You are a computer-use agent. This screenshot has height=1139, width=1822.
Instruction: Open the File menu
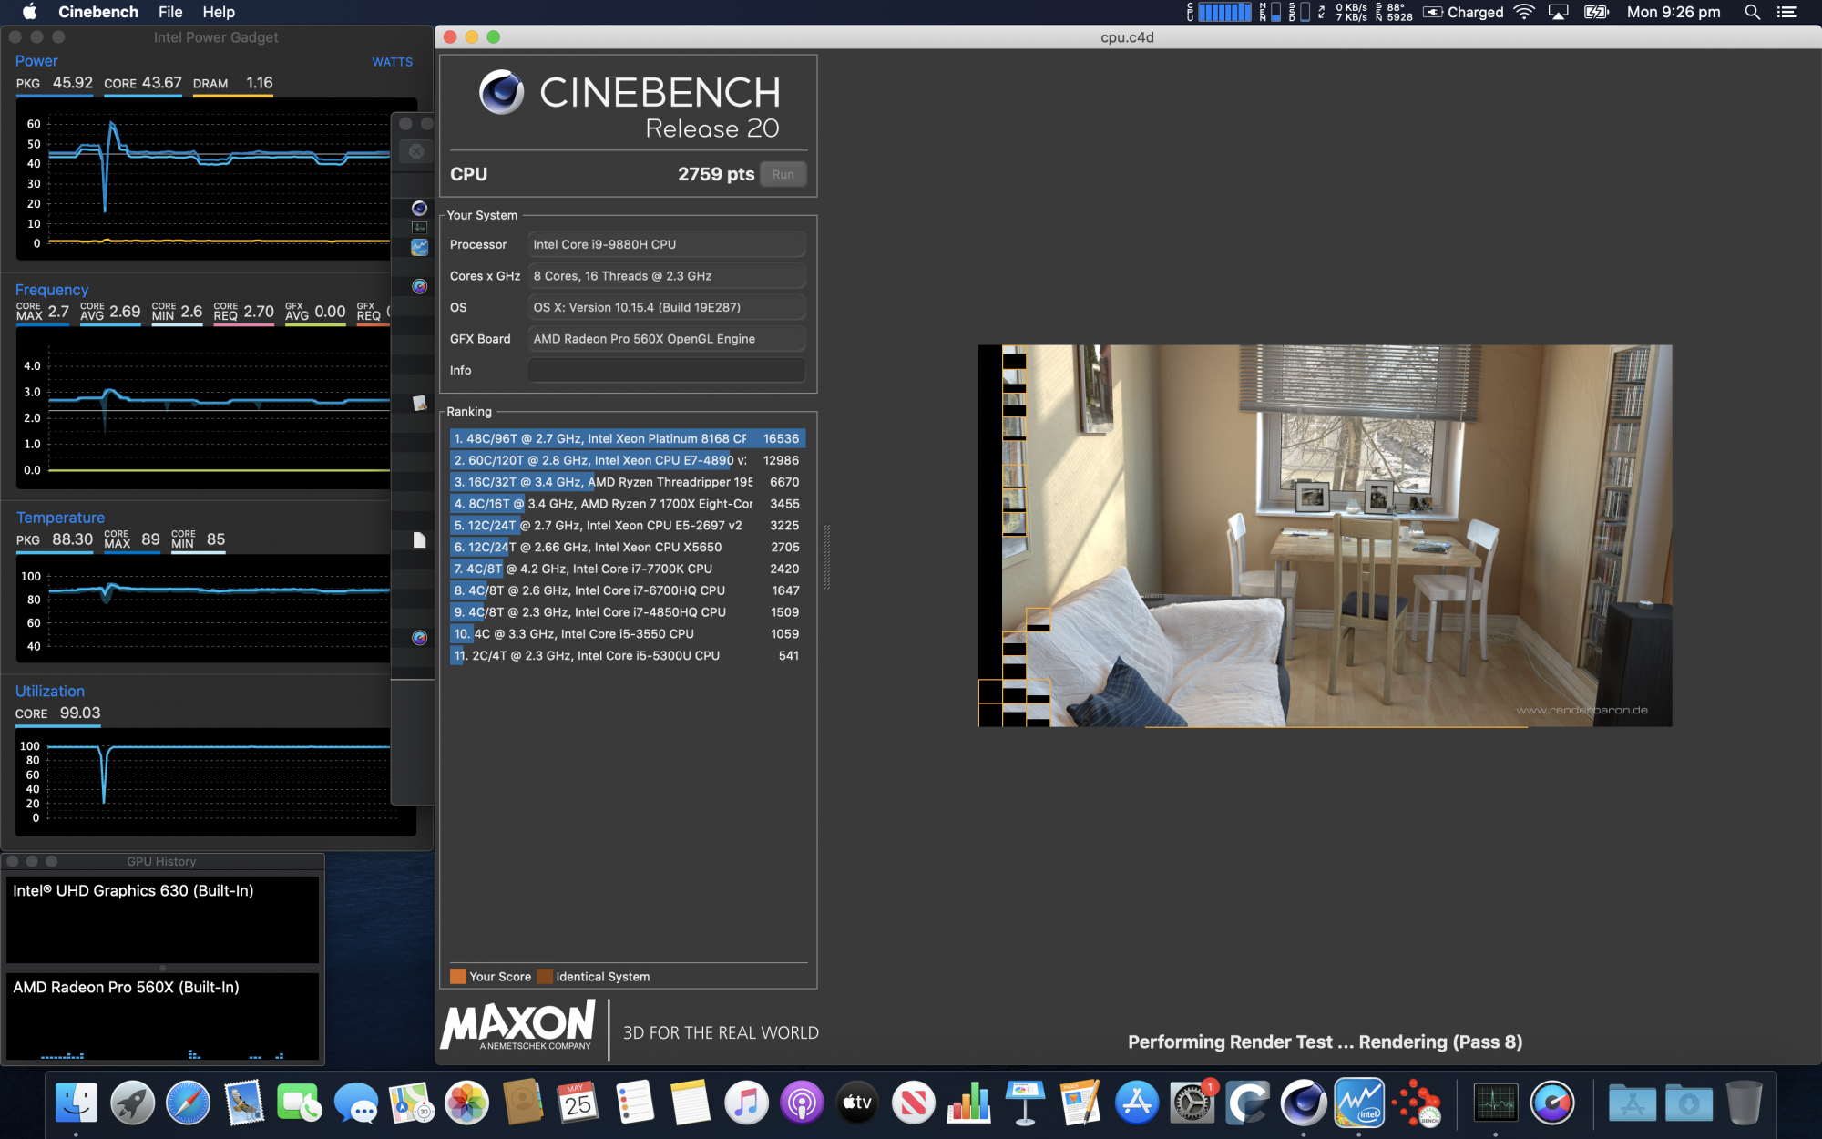[x=170, y=12]
